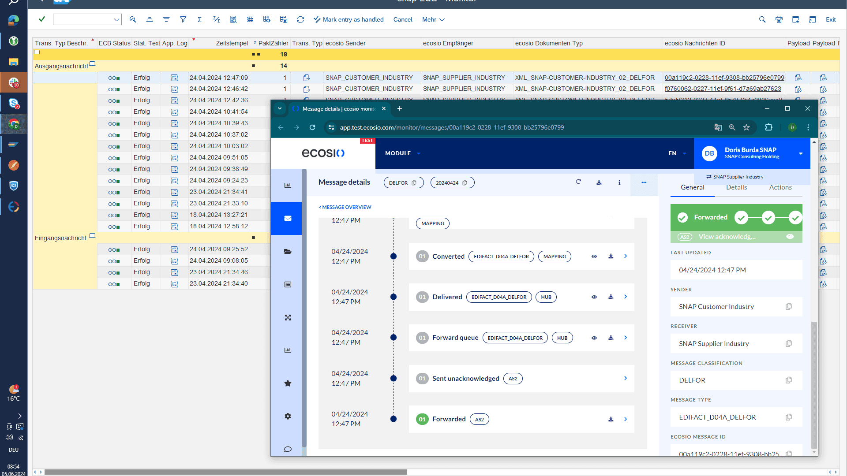
Task: Click the sum (sigma) toolbar icon
Action: [199, 19]
